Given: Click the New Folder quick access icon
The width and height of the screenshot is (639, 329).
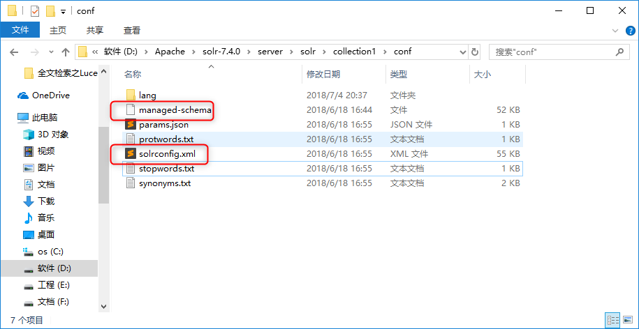Looking at the screenshot, I should (50, 11).
